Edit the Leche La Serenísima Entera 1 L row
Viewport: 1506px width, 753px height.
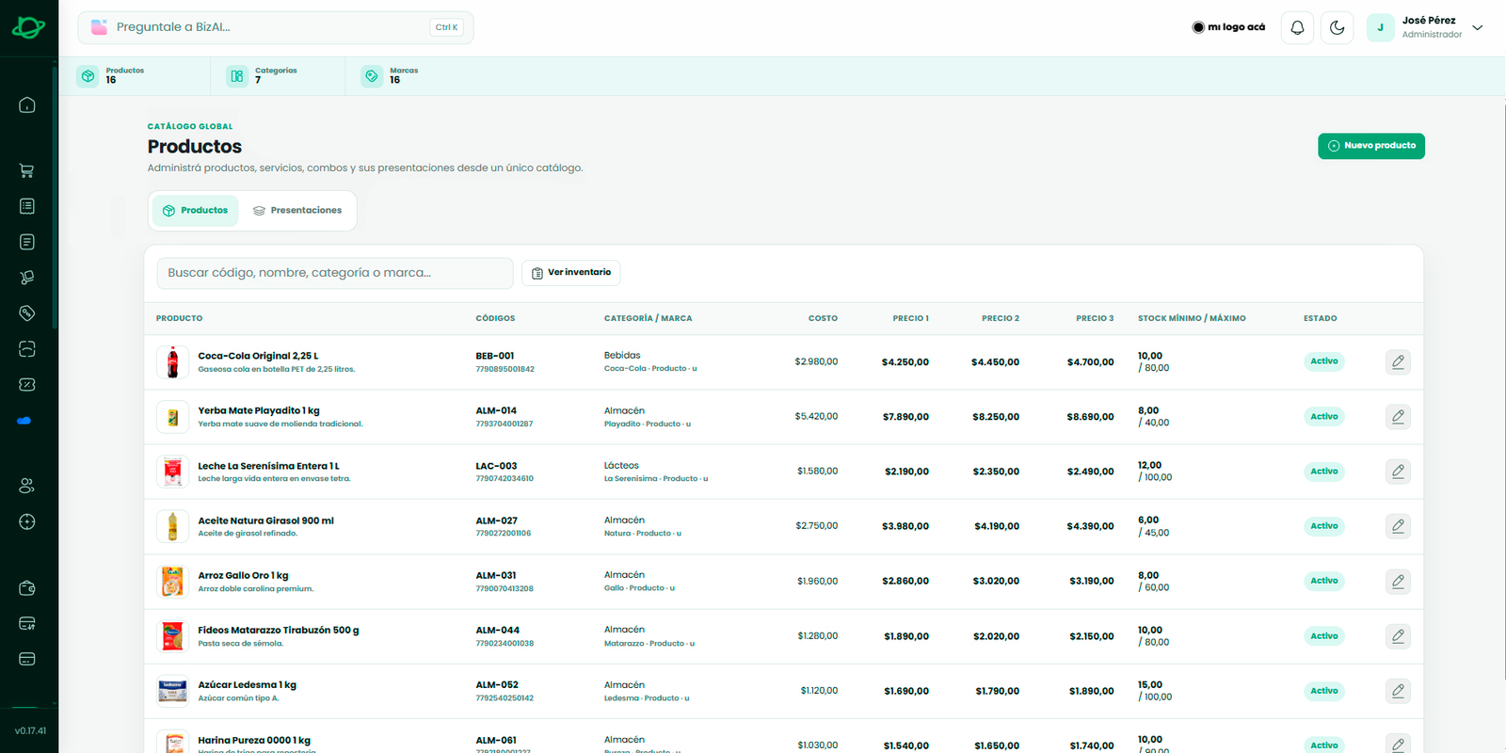(x=1398, y=472)
